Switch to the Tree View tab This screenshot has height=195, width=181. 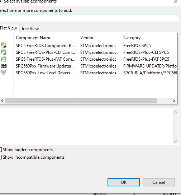coord(30,29)
